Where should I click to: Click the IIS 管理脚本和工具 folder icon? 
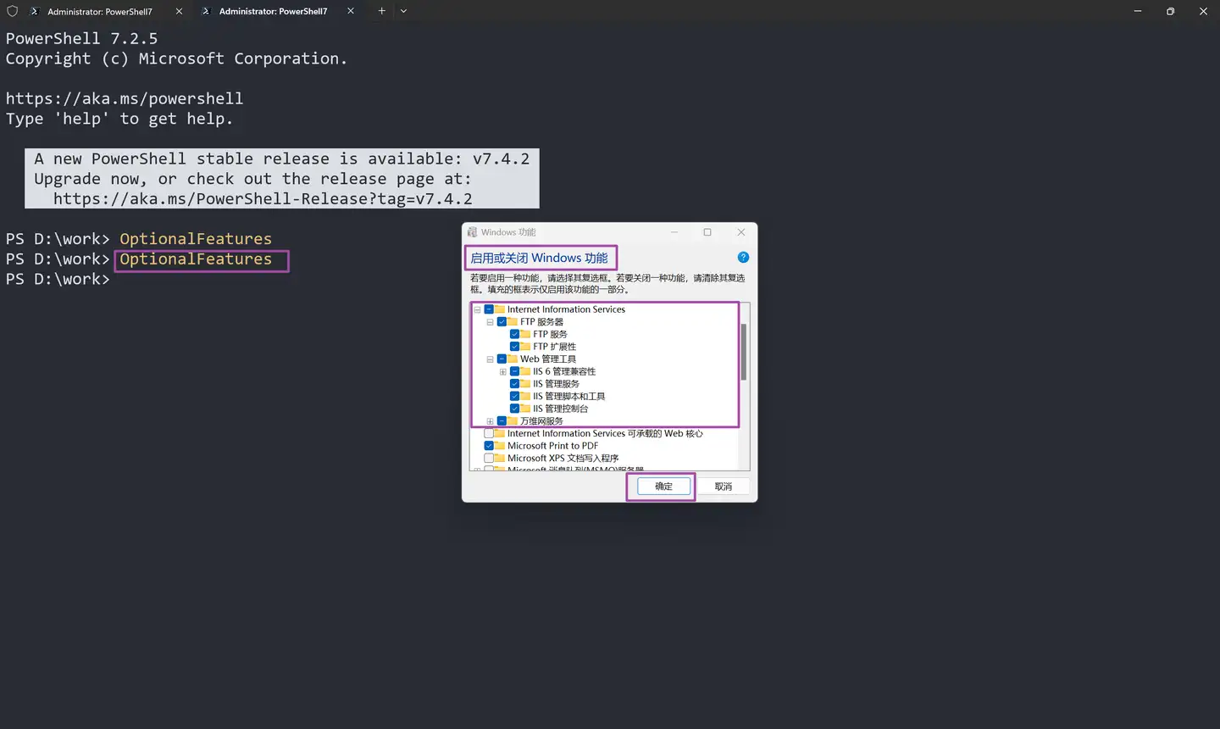[x=525, y=397]
